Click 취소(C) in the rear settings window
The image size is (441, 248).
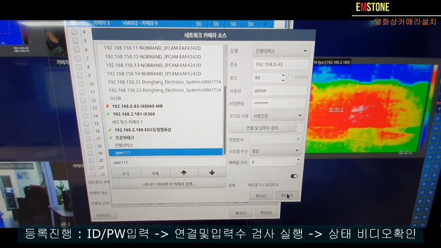click(241, 213)
